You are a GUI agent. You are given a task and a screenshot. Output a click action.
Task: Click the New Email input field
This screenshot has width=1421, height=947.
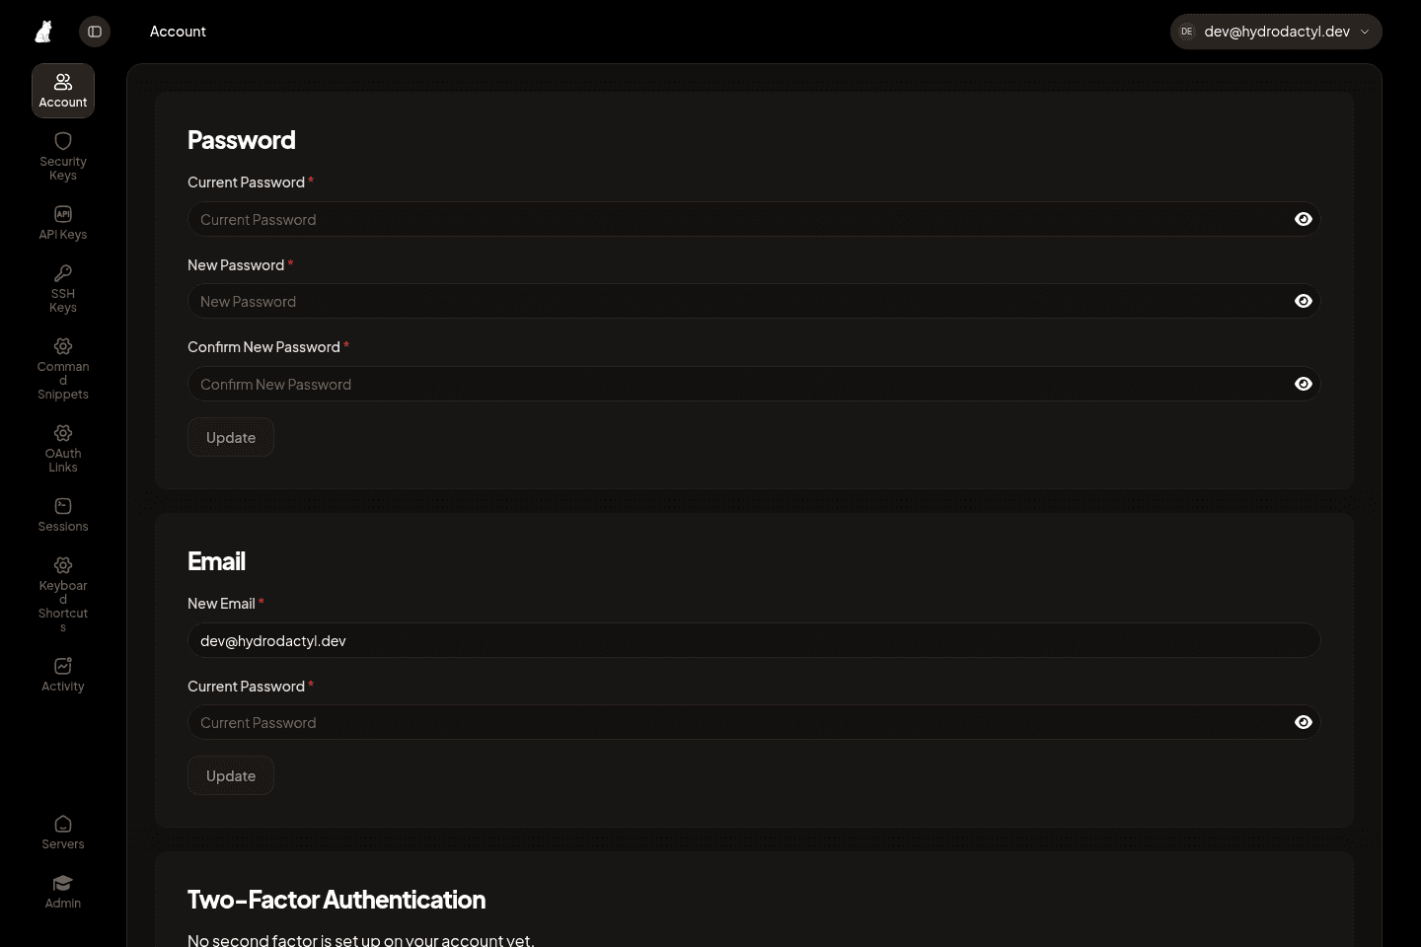point(754,640)
